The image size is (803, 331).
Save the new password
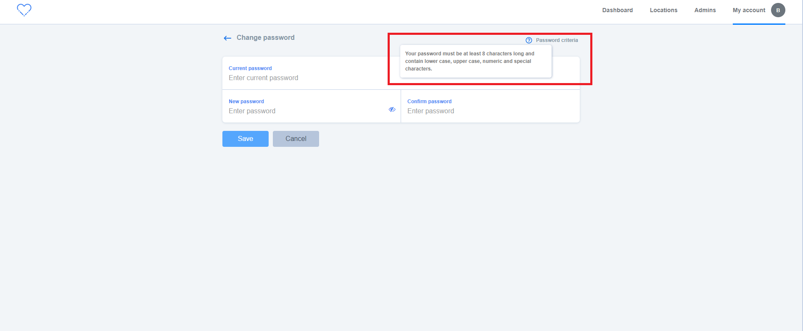246,139
